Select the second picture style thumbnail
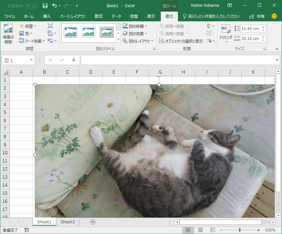 (x=89, y=32)
